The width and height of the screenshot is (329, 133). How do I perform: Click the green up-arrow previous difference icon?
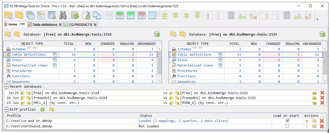tap(186, 16)
